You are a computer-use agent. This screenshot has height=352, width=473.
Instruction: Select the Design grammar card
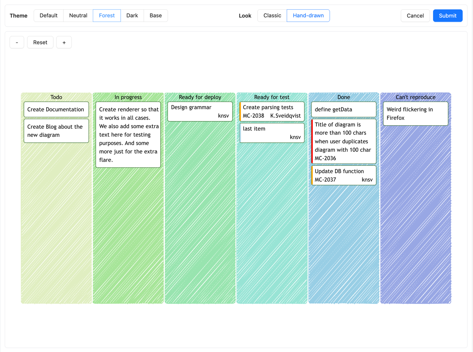pyautogui.click(x=200, y=111)
